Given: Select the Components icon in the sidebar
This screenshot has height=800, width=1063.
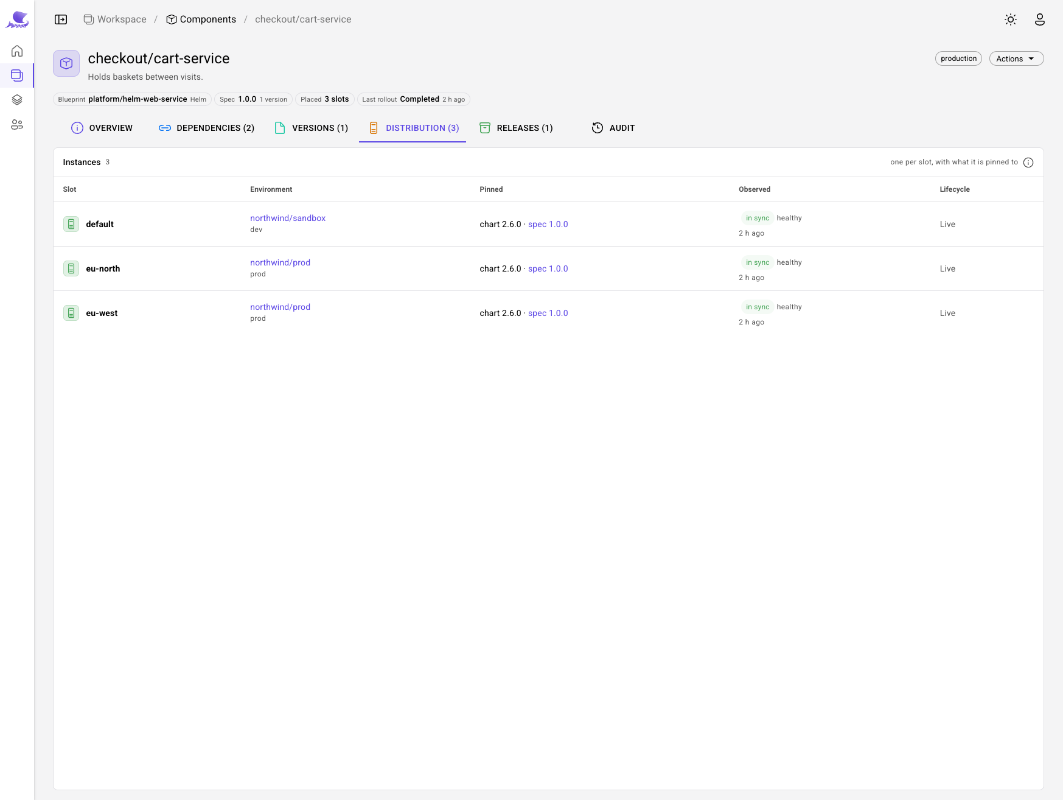Looking at the screenshot, I should click(x=17, y=75).
